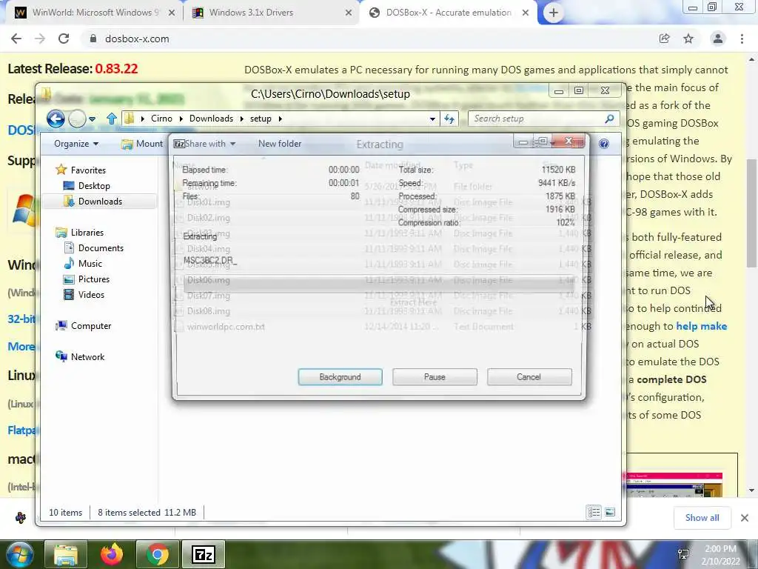Open Chrome three-dot menu
Image resolution: width=758 pixels, height=569 pixels.
pyautogui.click(x=742, y=39)
